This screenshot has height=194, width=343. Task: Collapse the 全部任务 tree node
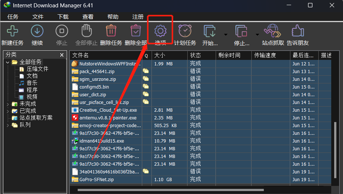(8, 62)
